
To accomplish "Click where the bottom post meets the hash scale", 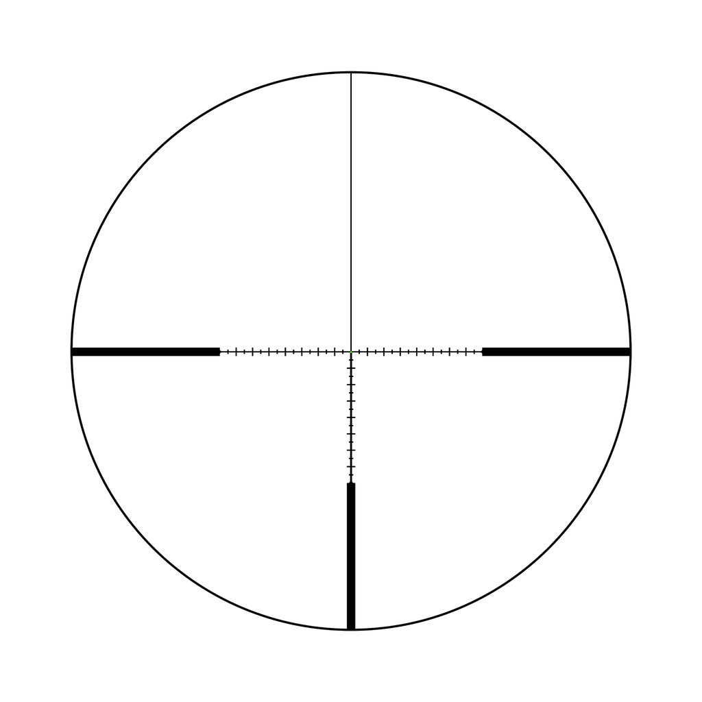I will pos(351,482).
